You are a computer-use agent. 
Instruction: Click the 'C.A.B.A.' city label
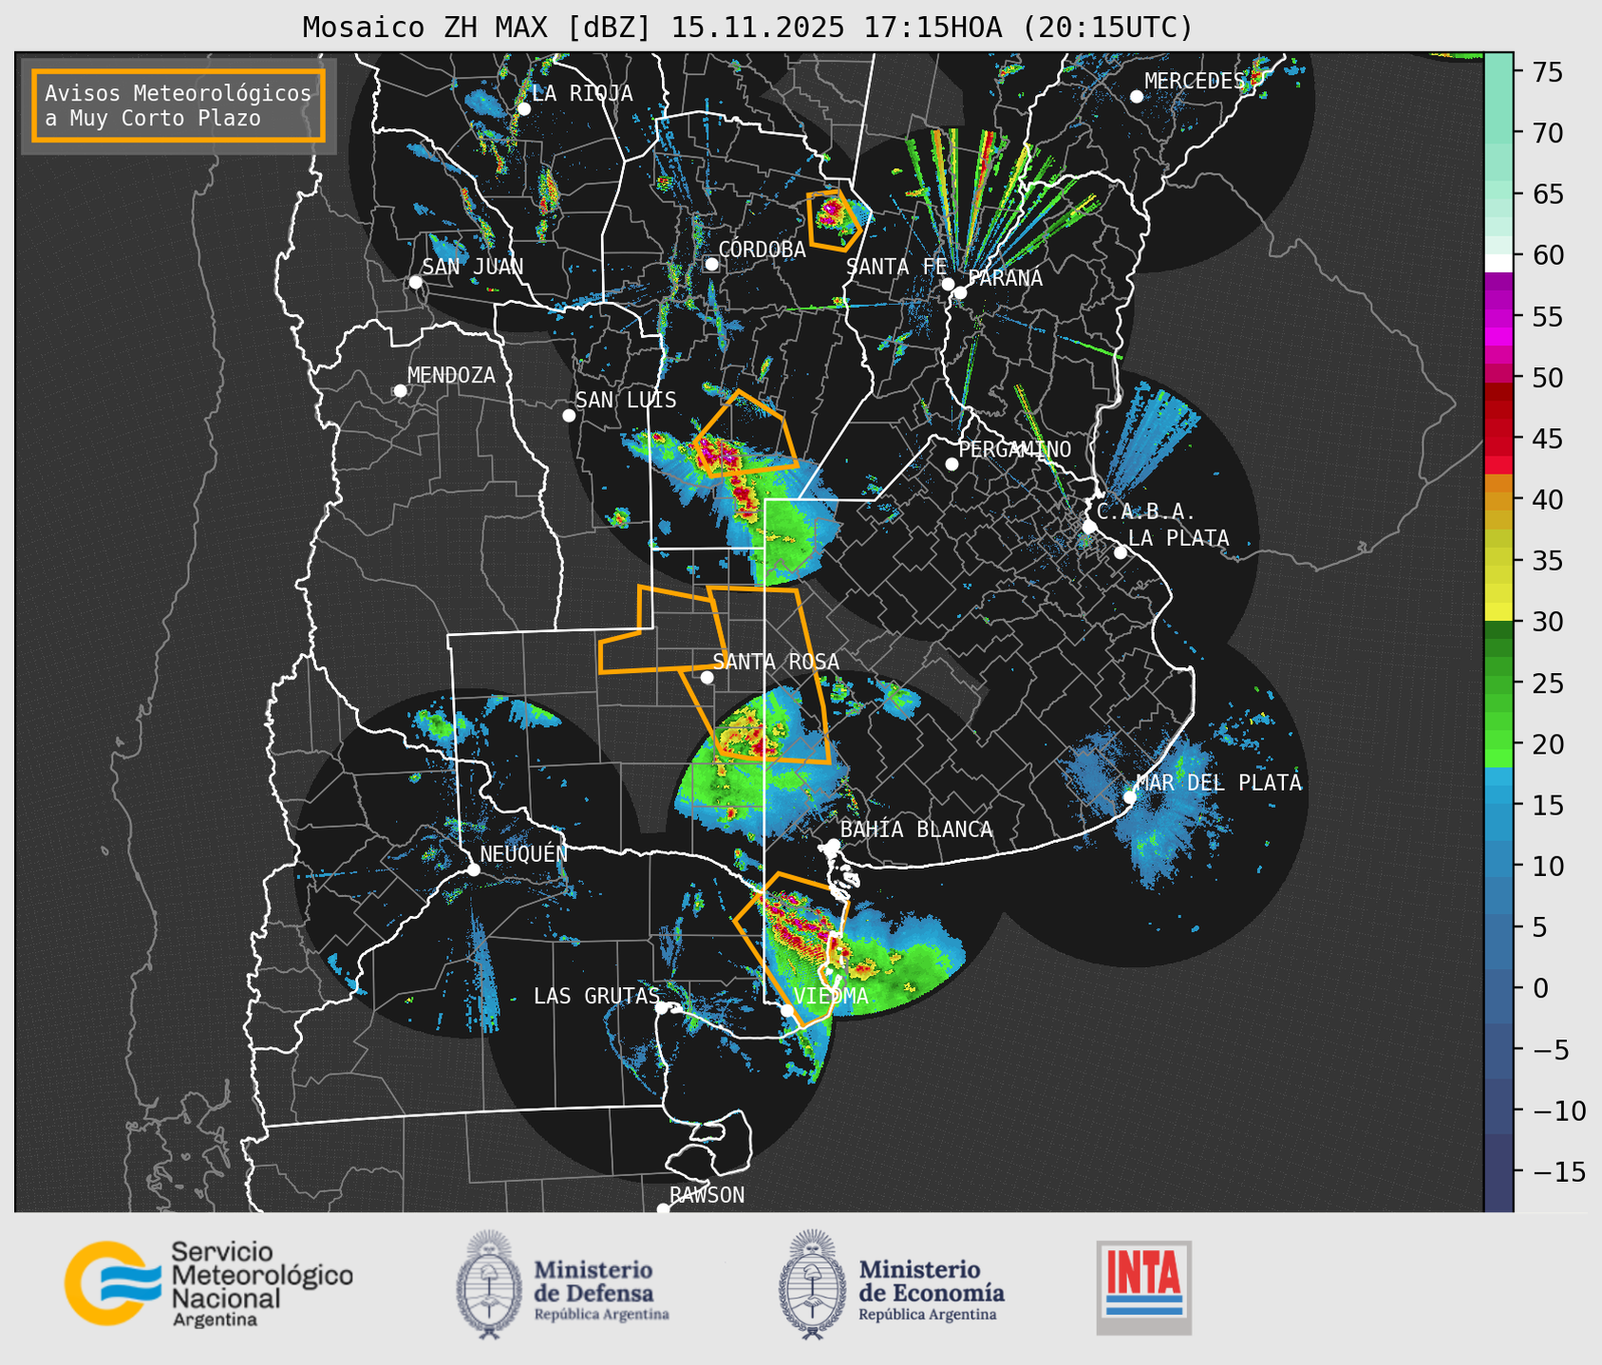[1146, 512]
